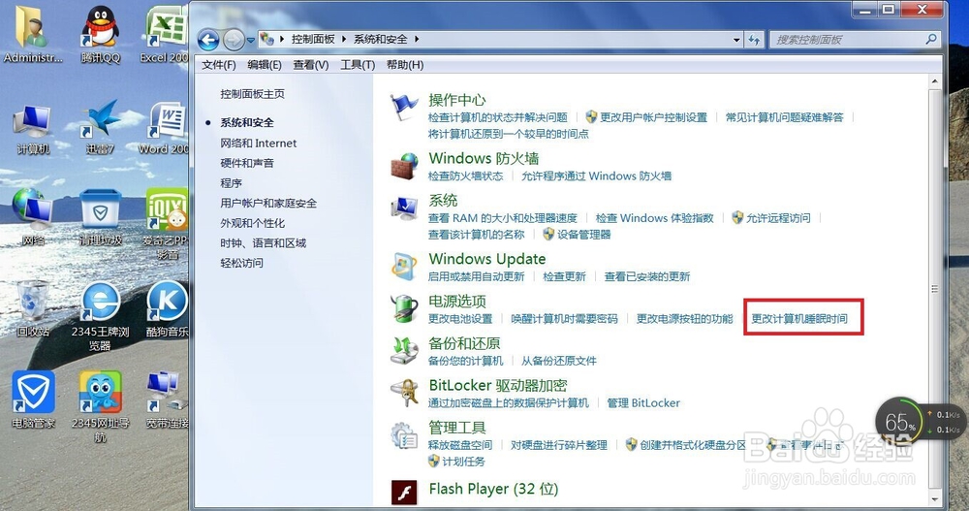Screen dimensions: 969x511
Task: Open the 编辑(E) menu
Action: click(265, 65)
